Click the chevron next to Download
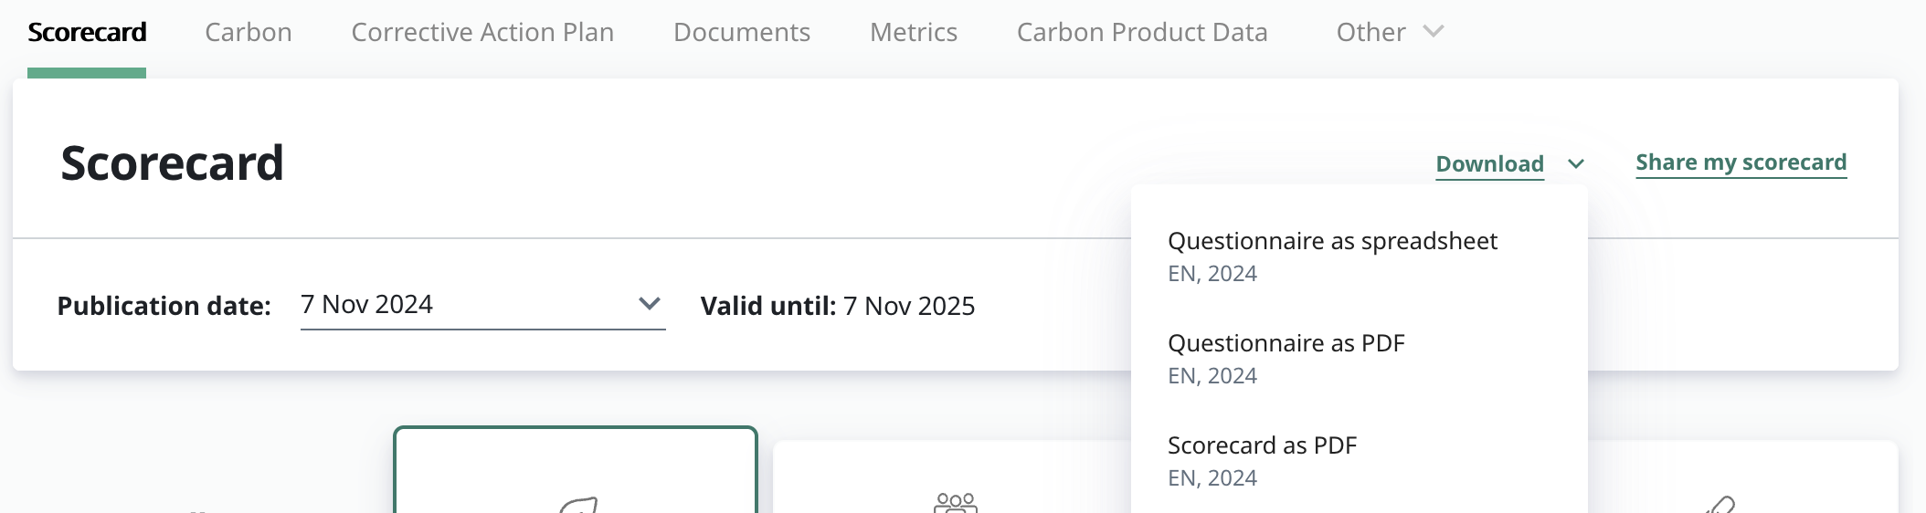This screenshot has height=513, width=1926. pos(1576,164)
